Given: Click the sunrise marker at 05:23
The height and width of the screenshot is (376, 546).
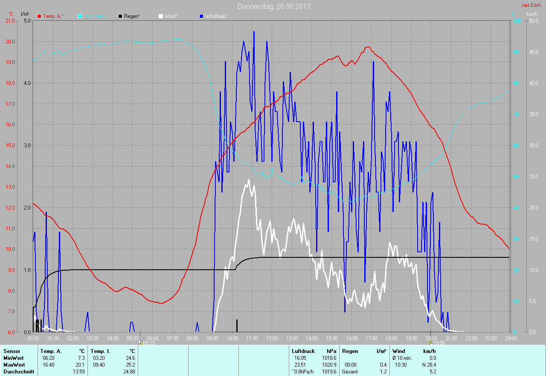Looking at the screenshot, I should 140,342.
